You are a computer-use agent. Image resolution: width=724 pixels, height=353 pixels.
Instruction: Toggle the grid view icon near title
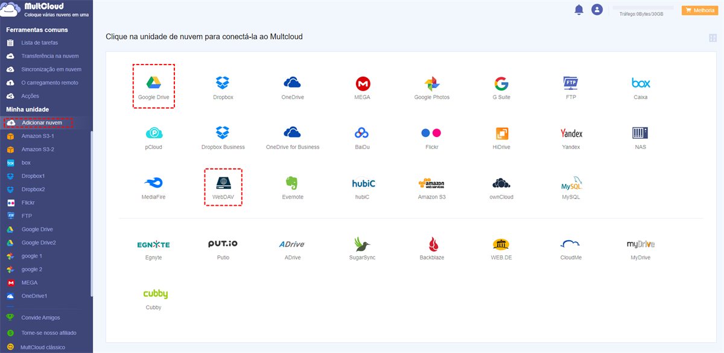pyautogui.click(x=713, y=37)
